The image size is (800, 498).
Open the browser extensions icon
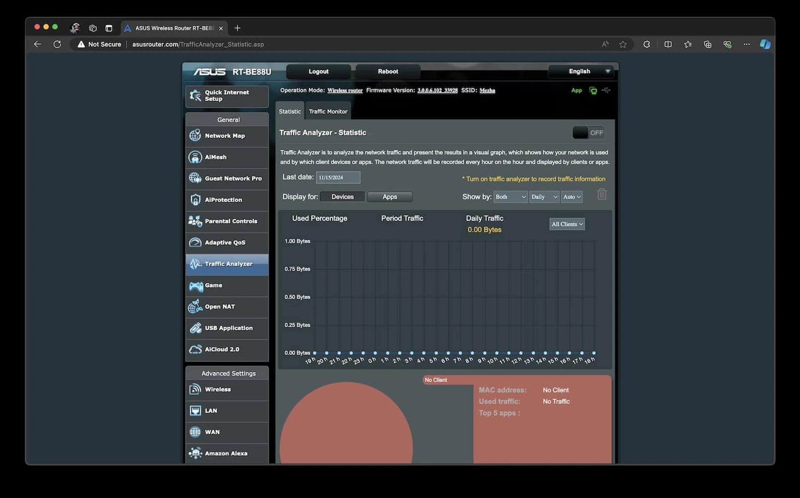(647, 44)
